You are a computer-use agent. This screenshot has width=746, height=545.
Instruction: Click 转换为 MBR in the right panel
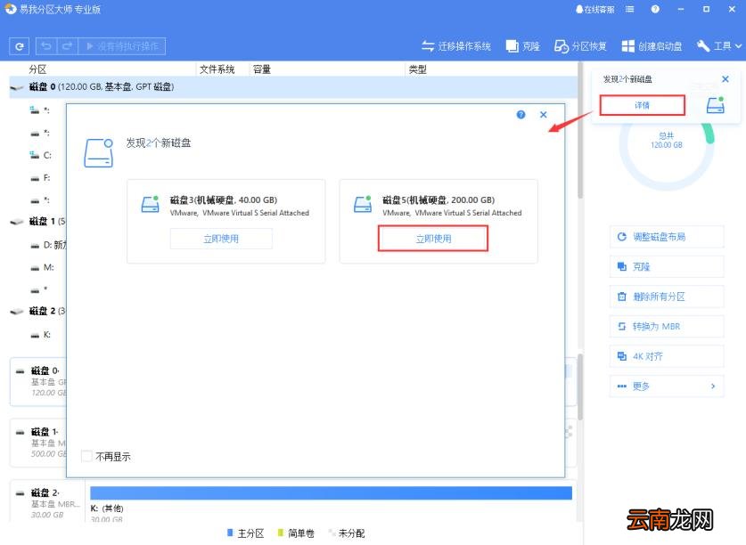(667, 326)
